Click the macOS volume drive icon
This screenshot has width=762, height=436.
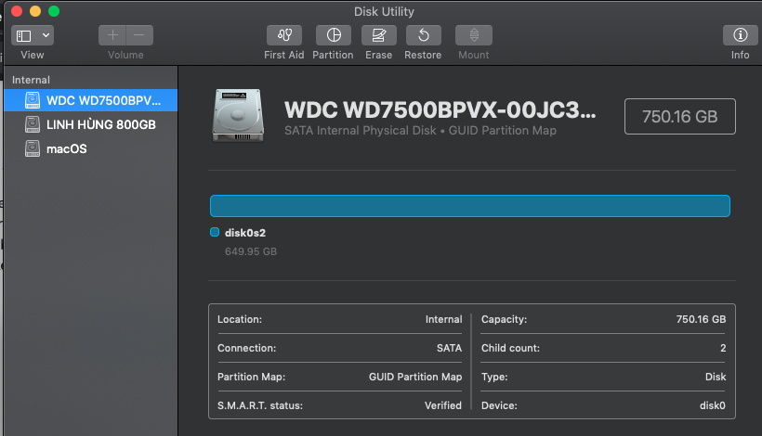tap(33, 148)
